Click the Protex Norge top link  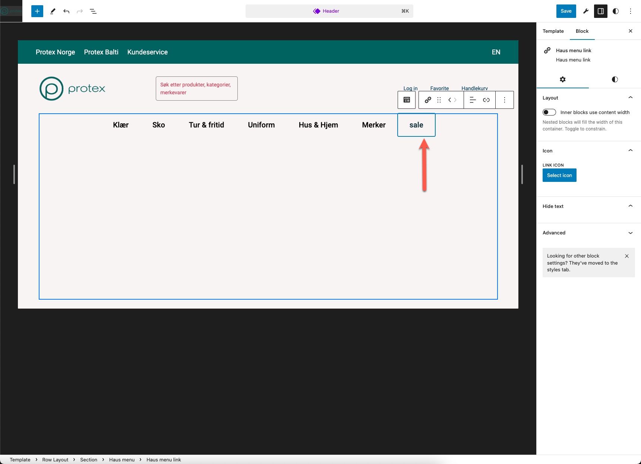tap(56, 52)
